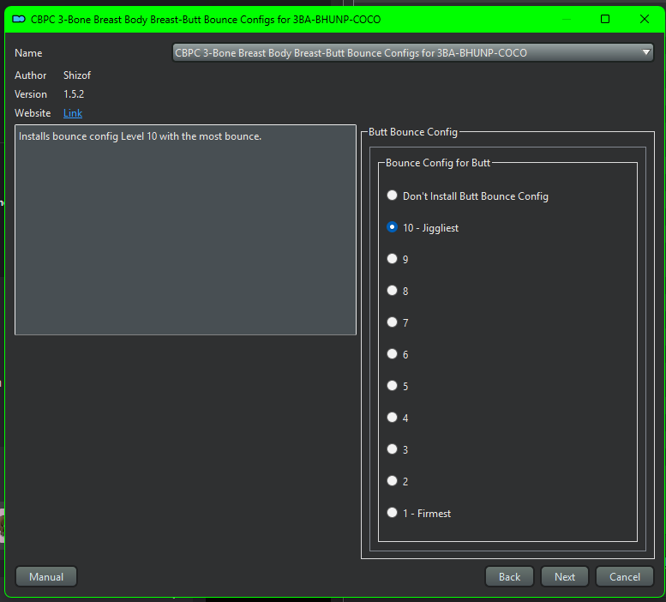Go Back to the previous step

point(509,576)
